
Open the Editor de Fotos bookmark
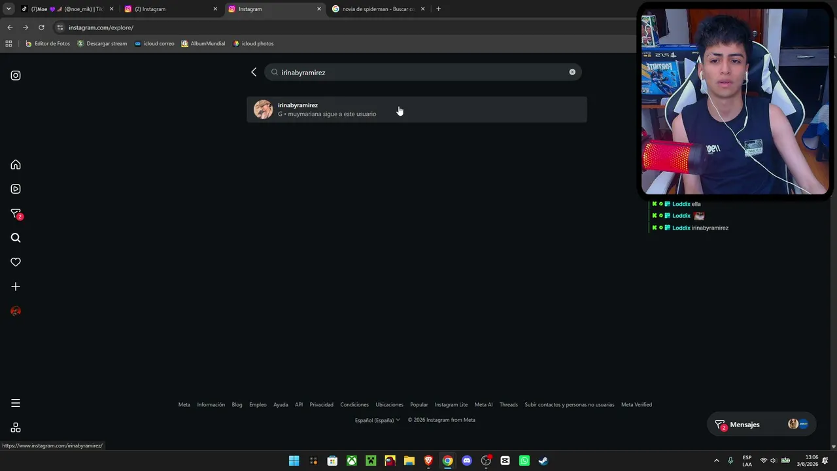(48, 44)
